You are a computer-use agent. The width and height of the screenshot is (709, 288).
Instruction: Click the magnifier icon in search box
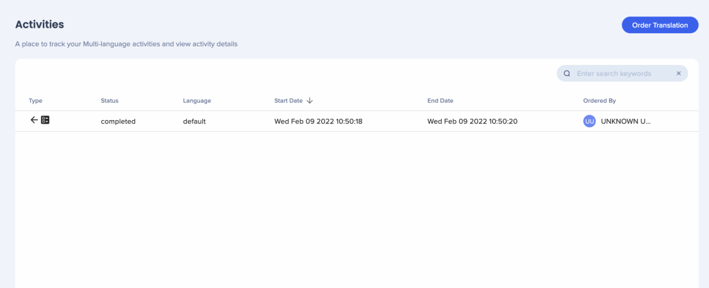point(567,73)
